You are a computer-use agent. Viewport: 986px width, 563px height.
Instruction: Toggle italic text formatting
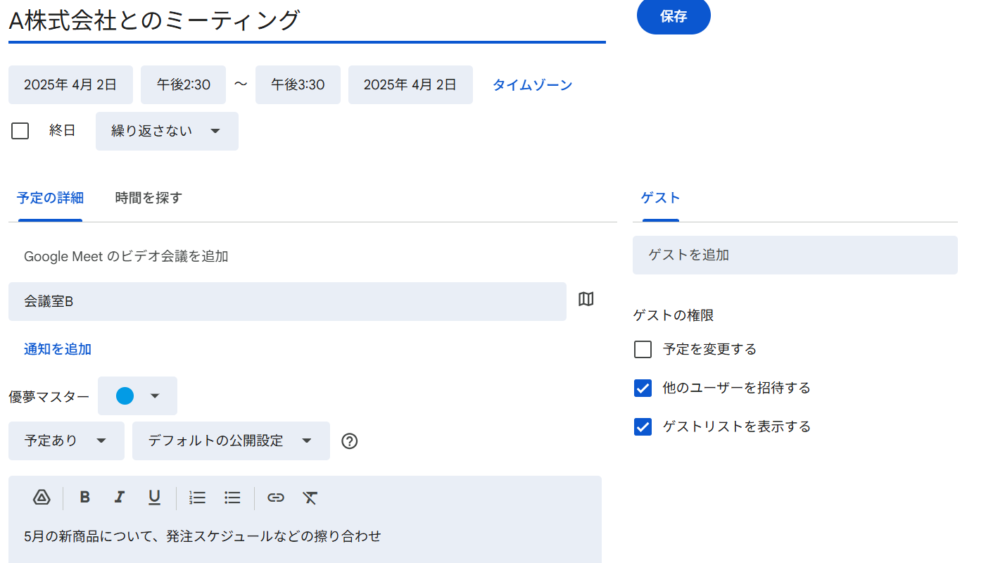120,498
